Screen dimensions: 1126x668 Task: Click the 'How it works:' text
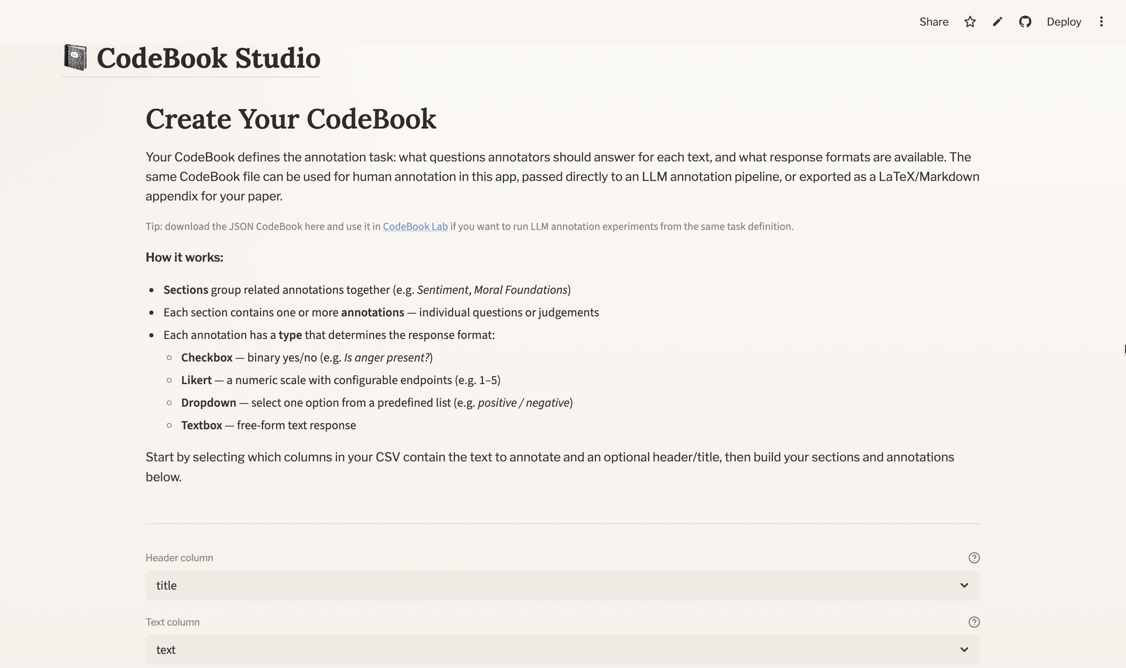(184, 257)
